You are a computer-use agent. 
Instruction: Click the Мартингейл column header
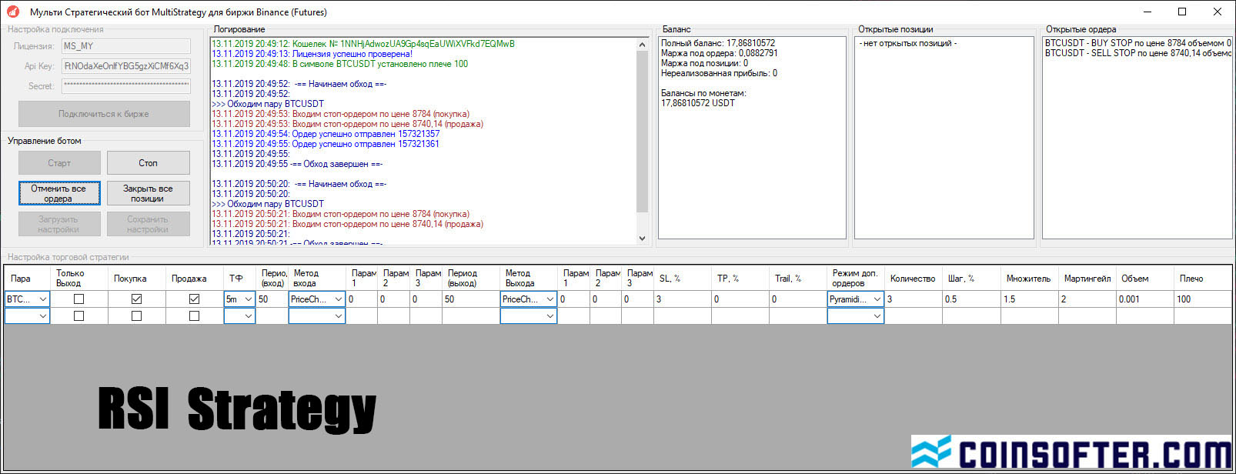coord(1087,279)
